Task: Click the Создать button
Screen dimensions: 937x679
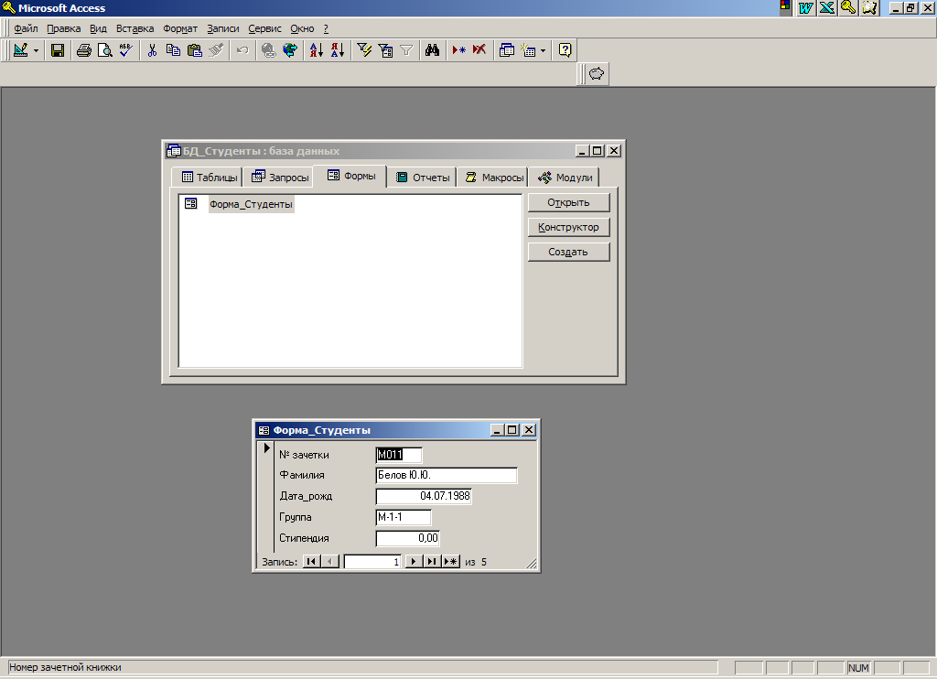Action: 568,253
